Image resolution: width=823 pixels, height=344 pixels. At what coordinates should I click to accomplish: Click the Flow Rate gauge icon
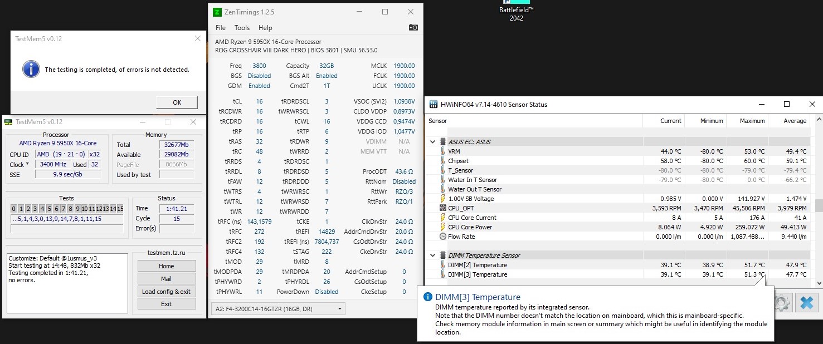point(443,237)
